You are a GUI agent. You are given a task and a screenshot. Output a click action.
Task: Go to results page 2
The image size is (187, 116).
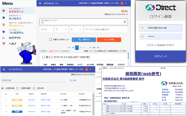tap(80, 48)
